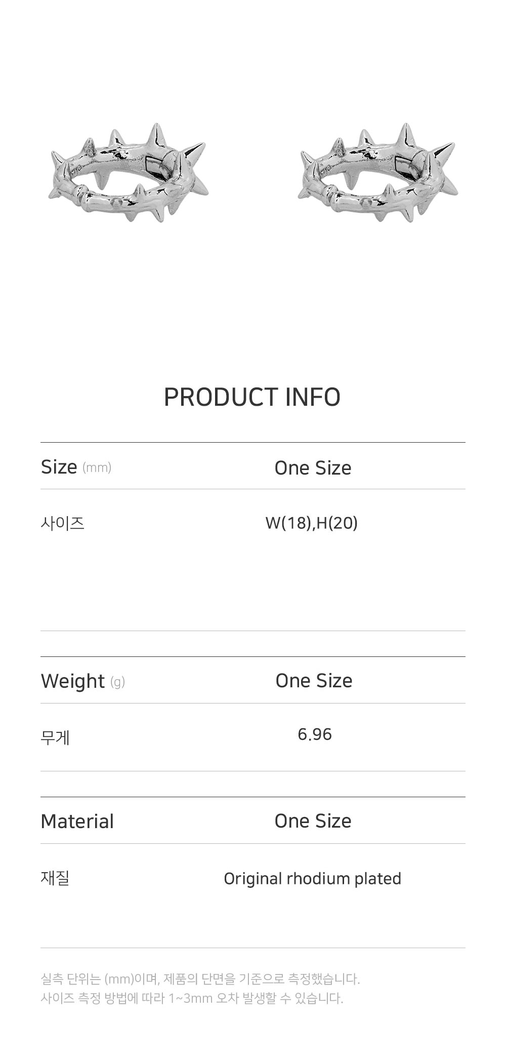Select the PRODUCT INFO heading

tap(252, 397)
